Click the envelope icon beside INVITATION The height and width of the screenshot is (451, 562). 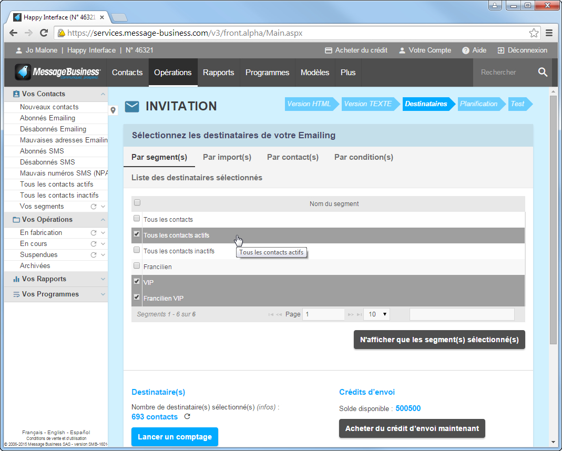(132, 106)
